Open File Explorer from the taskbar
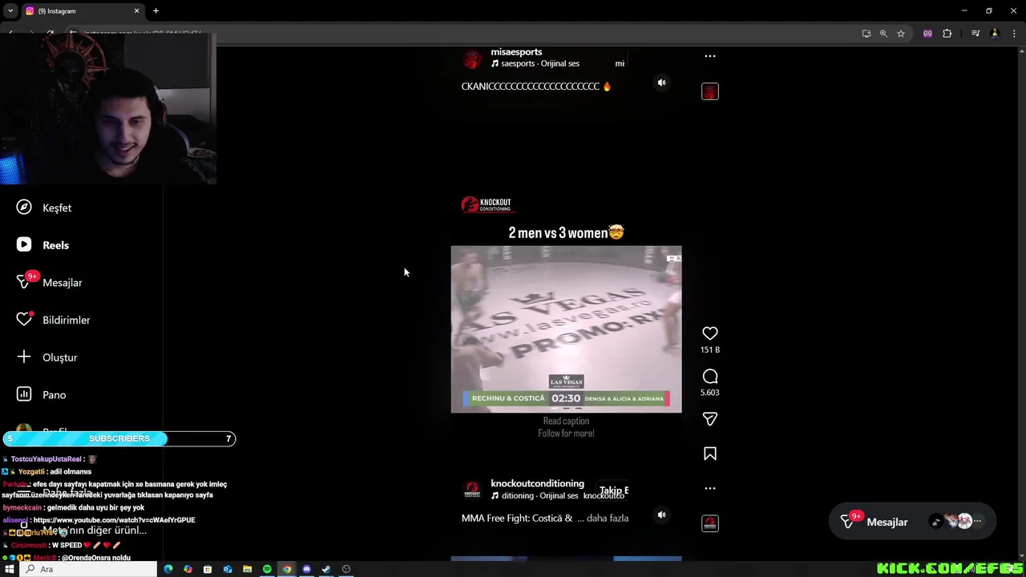Screen dimensions: 1026x577 click(247, 569)
